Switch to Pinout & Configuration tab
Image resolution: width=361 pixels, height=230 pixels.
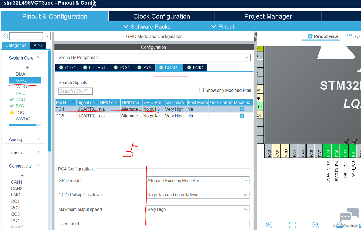pos(55,16)
